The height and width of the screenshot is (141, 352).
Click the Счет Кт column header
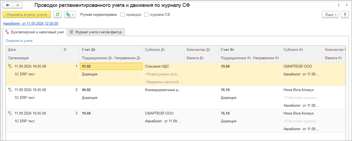click(x=227, y=50)
